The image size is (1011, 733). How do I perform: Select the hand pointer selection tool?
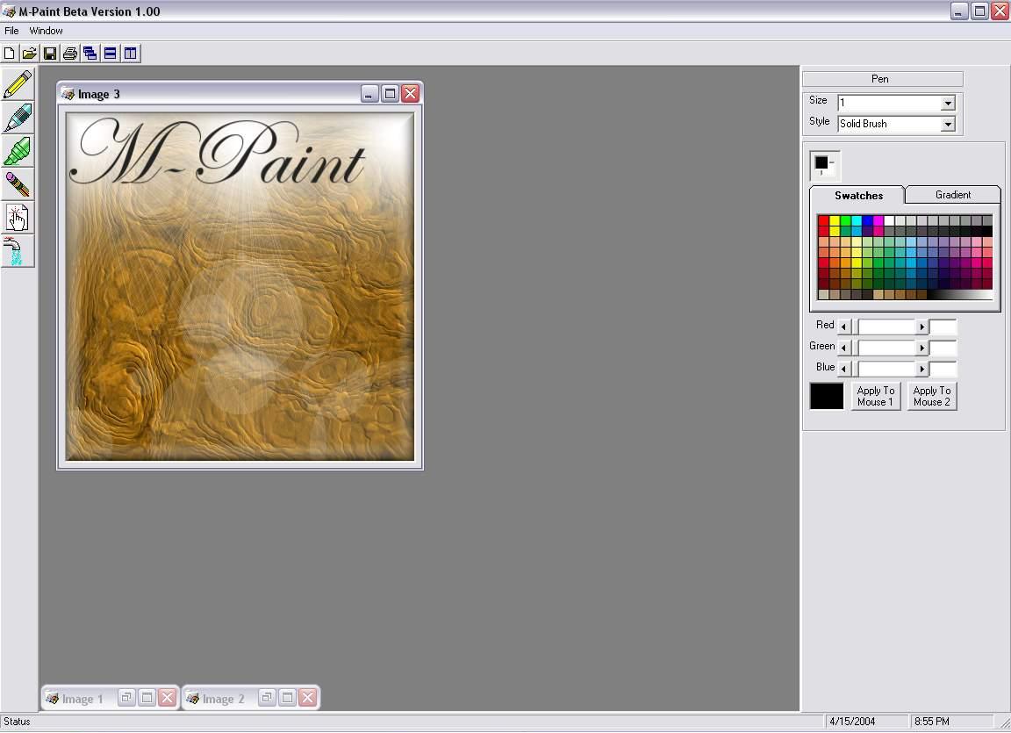[18, 218]
